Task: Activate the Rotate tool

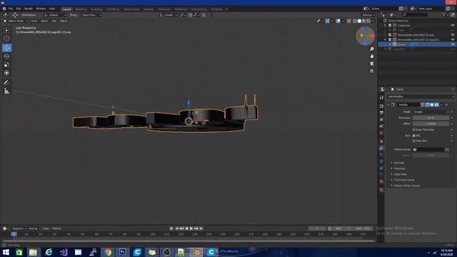Action: pyautogui.click(x=6, y=56)
